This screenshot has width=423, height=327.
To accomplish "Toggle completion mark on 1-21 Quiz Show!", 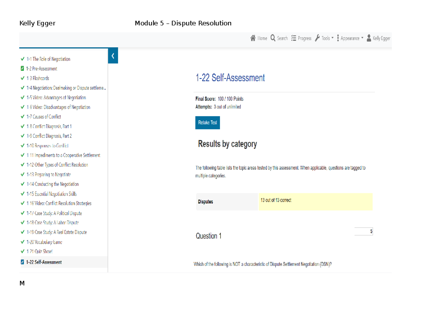I will [x=22, y=252].
